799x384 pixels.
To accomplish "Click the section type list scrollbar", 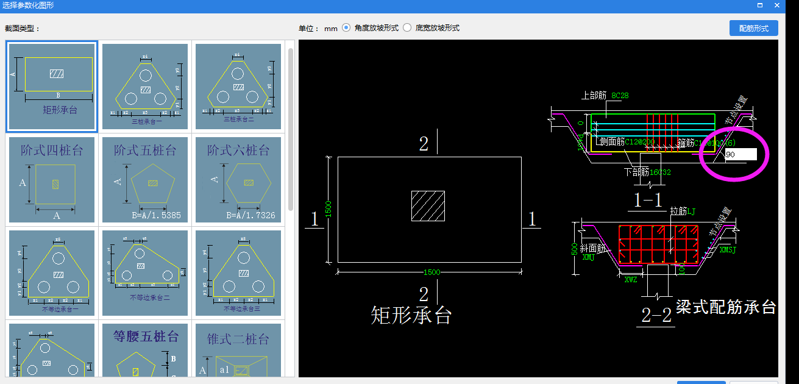I will pyautogui.click(x=291, y=128).
